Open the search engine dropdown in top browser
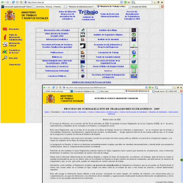 tap(134, 2)
